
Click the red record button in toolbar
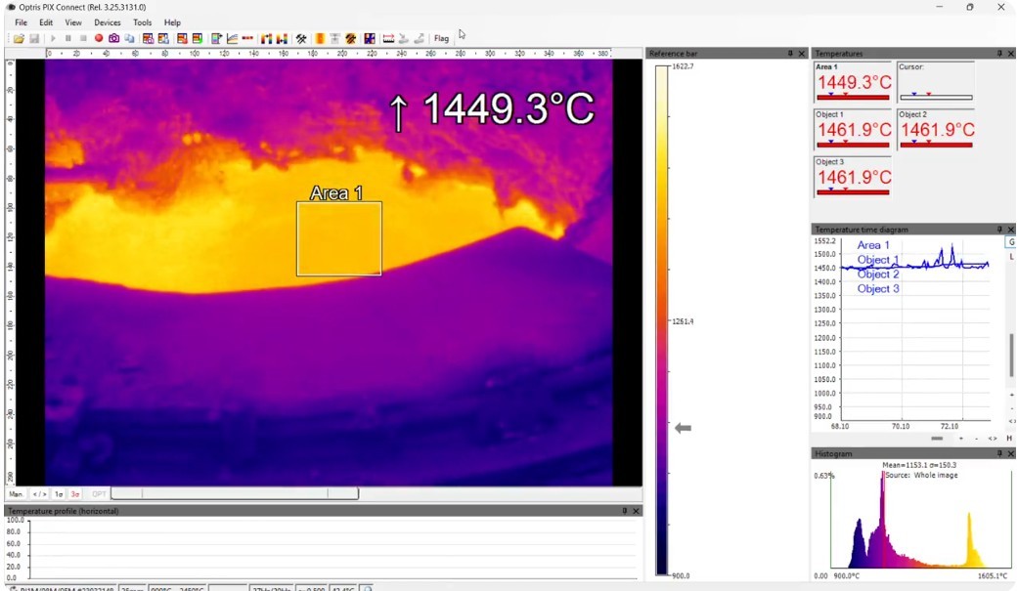pyautogui.click(x=99, y=38)
